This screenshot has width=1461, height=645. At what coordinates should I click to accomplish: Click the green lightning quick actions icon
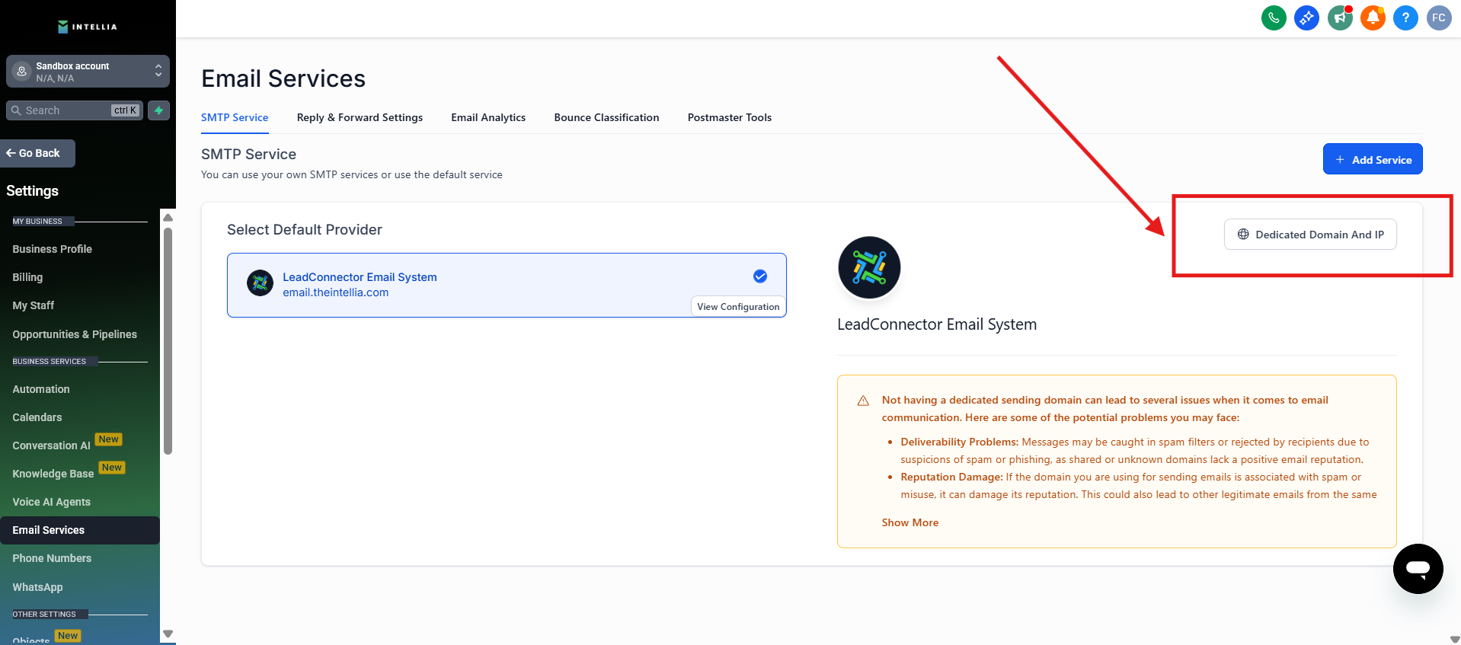158,110
